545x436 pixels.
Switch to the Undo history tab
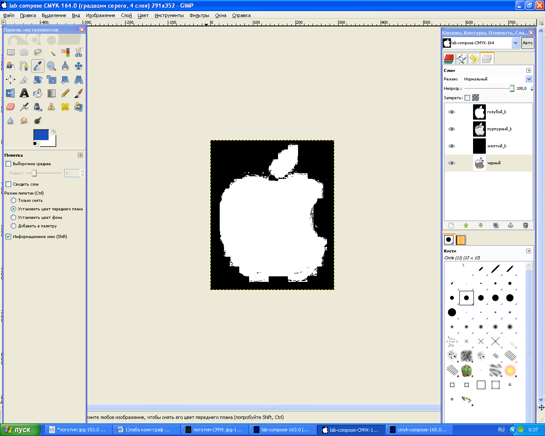click(474, 59)
